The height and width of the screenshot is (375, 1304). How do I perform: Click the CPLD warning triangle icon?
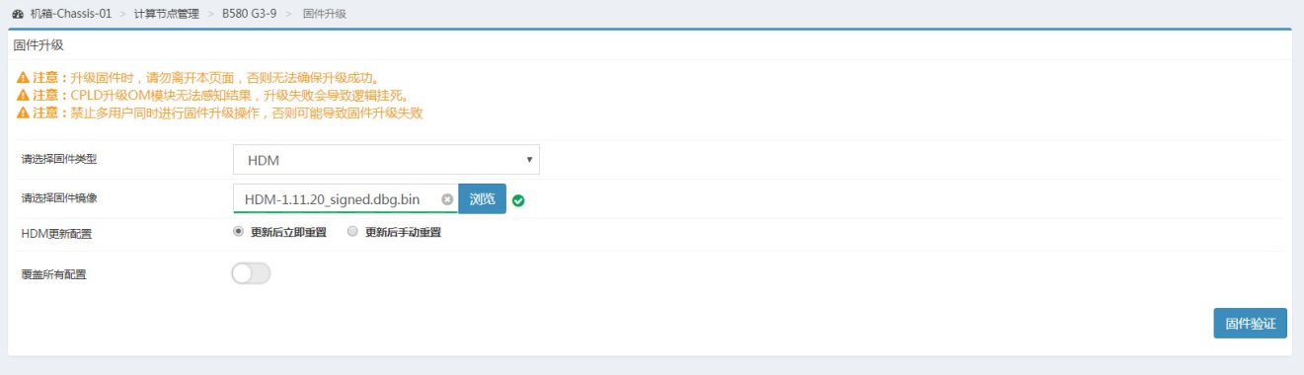click(x=23, y=95)
